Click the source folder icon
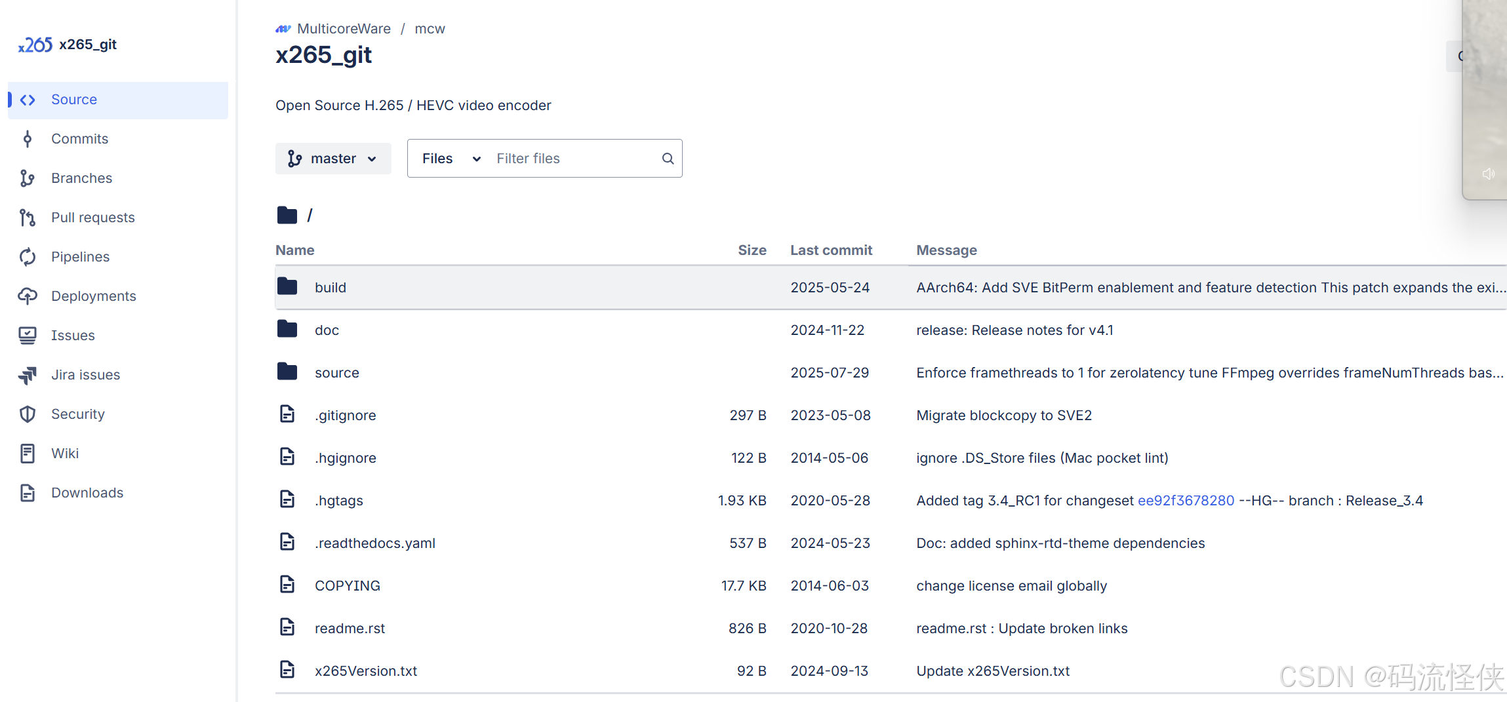This screenshot has height=702, width=1507. tap(287, 372)
